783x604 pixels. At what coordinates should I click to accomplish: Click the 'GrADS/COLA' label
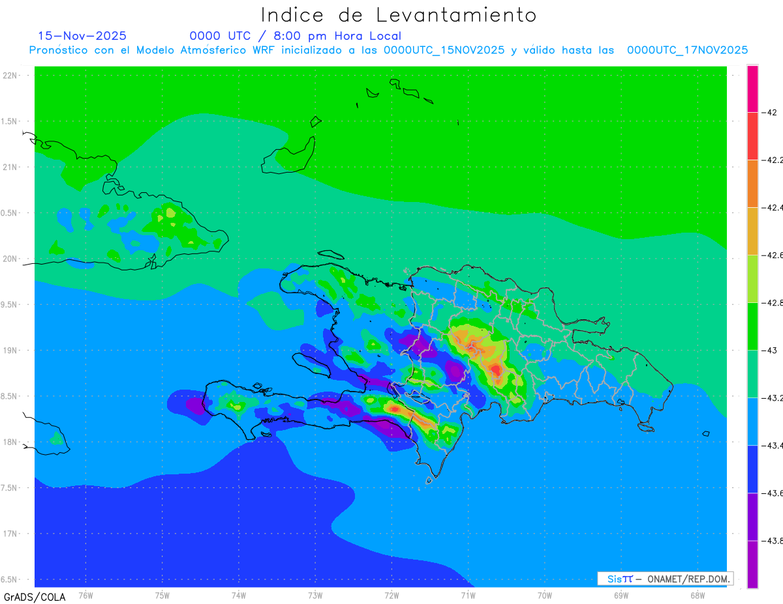pyautogui.click(x=35, y=597)
